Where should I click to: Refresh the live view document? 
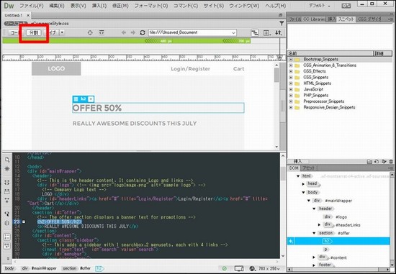pyautogui.click(x=143, y=33)
